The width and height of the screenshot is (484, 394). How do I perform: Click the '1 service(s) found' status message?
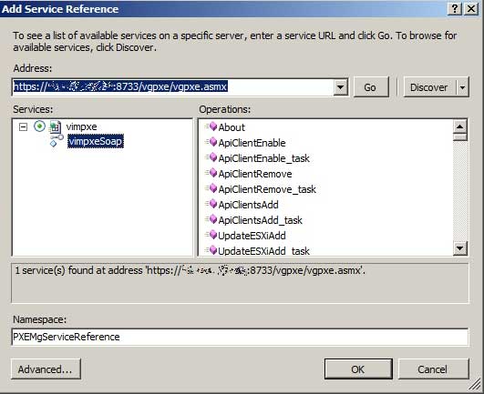click(x=190, y=270)
